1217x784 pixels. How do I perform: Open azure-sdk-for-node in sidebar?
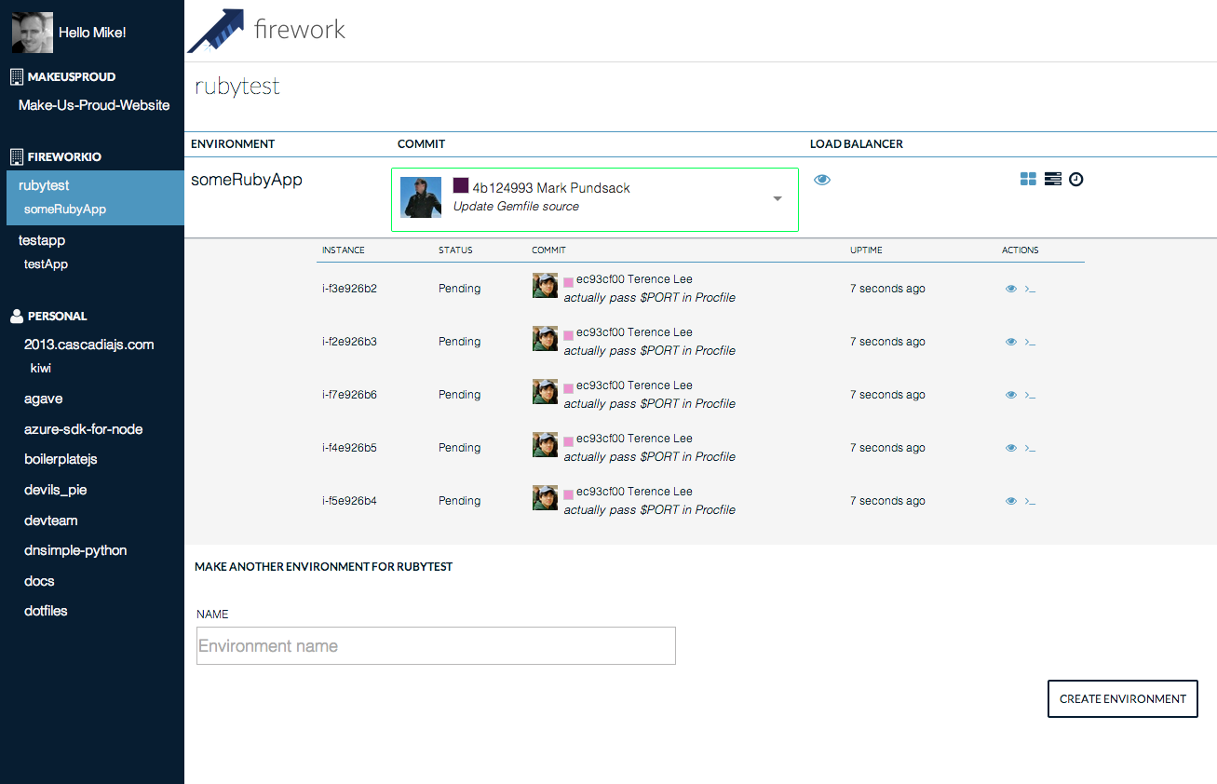pyautogui.click(x=84, y=429)
